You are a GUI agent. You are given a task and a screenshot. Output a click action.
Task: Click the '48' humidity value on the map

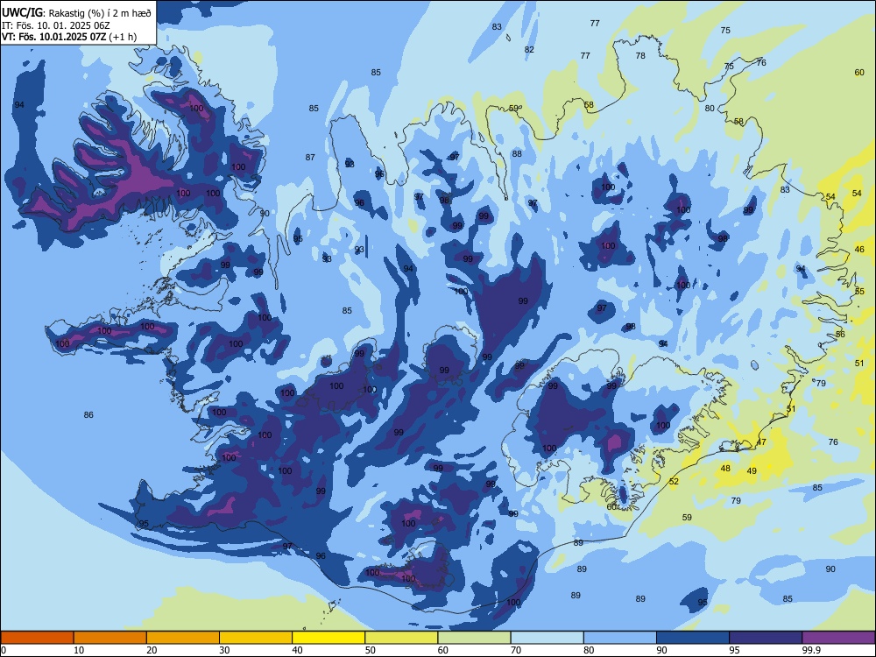(725, 468)
